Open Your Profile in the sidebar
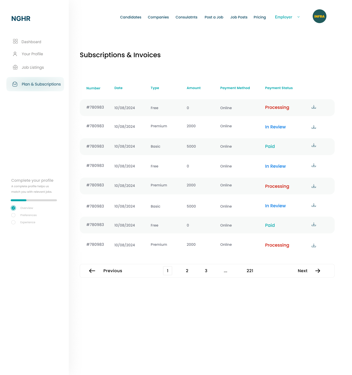Image resolution: width=352 pixels, height=375 pixels. click(x=32, y=54)
